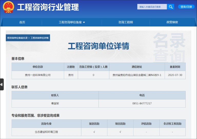This screenshot has height=139, width=197.
Task: Click the 咨询工程师（投资）人数 header
Action: pos(93,67)
